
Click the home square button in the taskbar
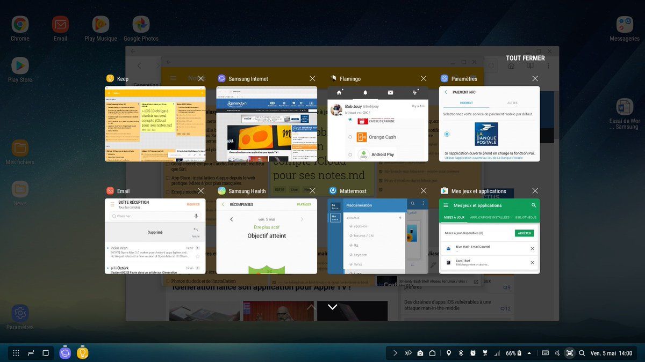[x=46, y=353]
